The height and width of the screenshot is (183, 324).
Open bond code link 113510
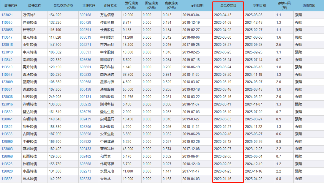point(7,67)
